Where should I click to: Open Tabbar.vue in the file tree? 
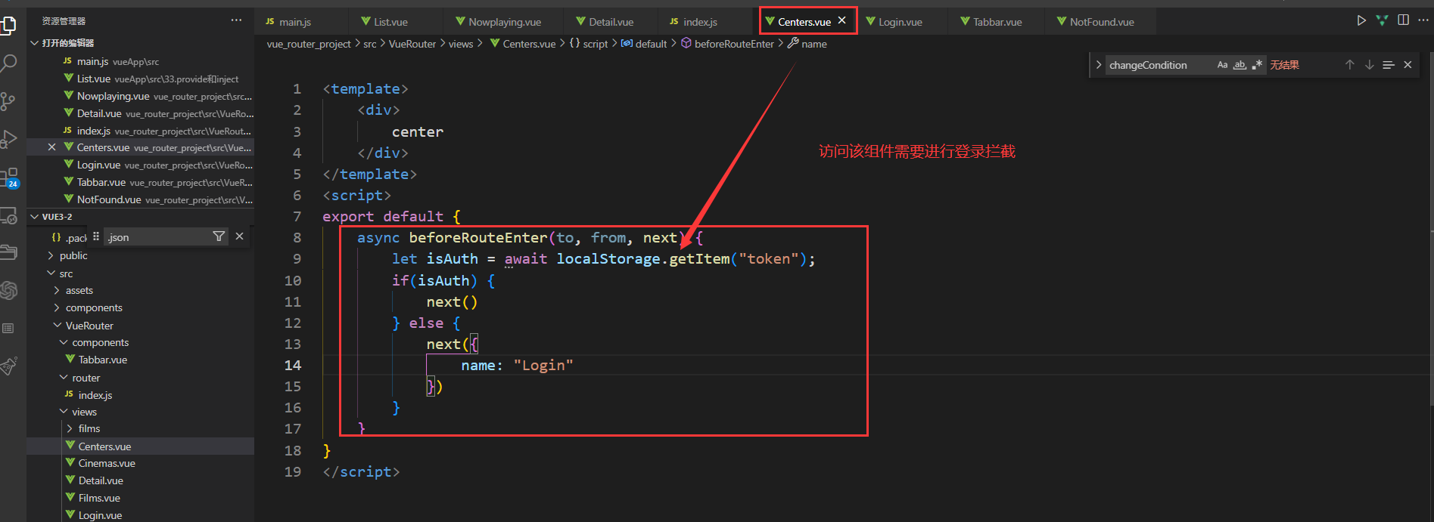pyautogui.click(x=103, y=360)
